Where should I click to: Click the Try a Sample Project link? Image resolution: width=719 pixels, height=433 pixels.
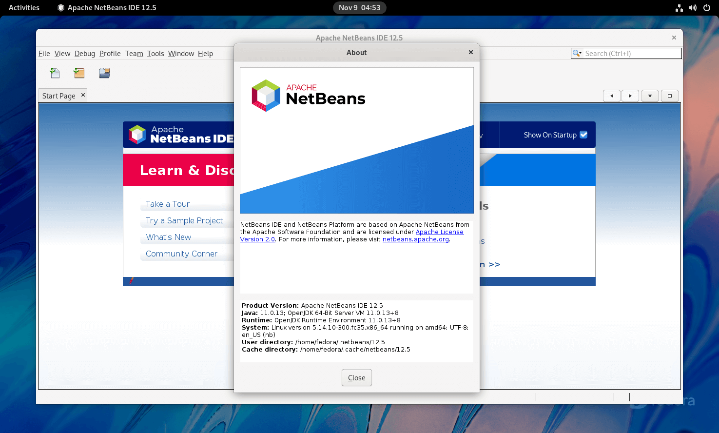184,220
